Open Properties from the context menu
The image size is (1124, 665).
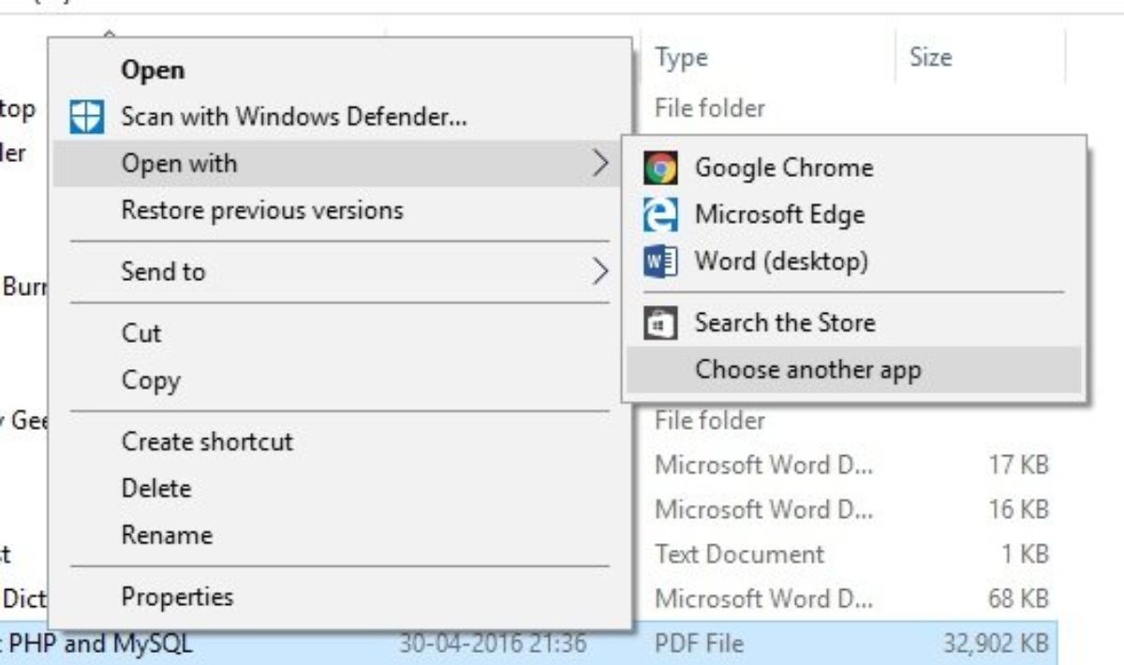click(x=177, y=598)
